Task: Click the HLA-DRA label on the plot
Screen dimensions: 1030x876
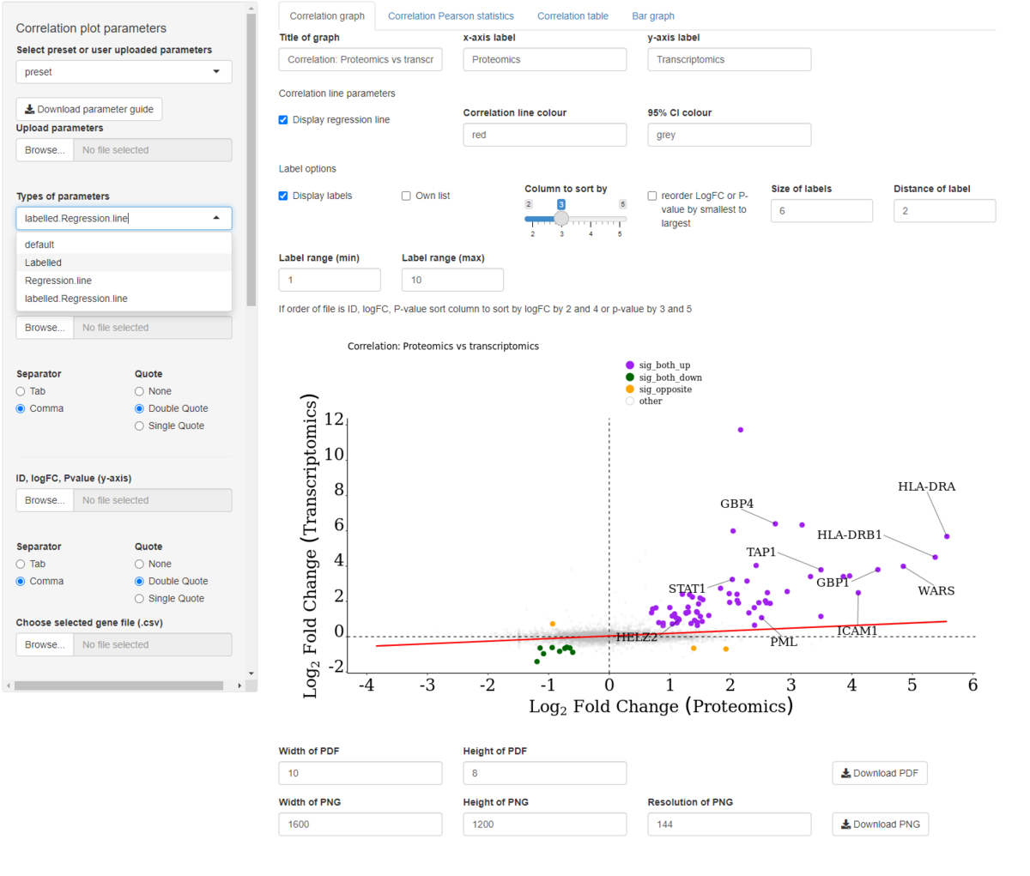Action: pyautogui.click(x=926, y=486)
